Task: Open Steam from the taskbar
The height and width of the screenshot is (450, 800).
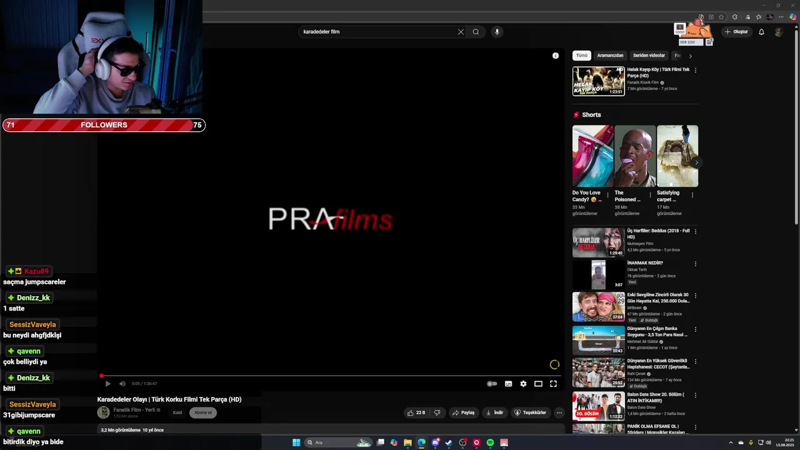Action: click(x=448, y=442)
